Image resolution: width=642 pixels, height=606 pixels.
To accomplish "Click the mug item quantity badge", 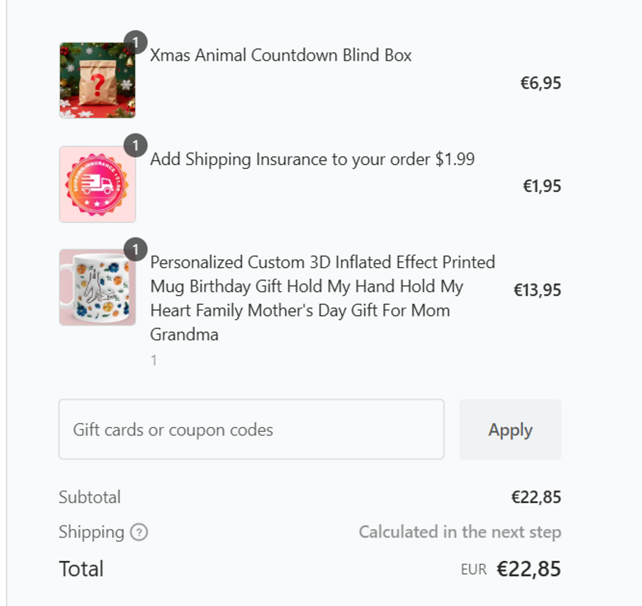I will point(135,249).
